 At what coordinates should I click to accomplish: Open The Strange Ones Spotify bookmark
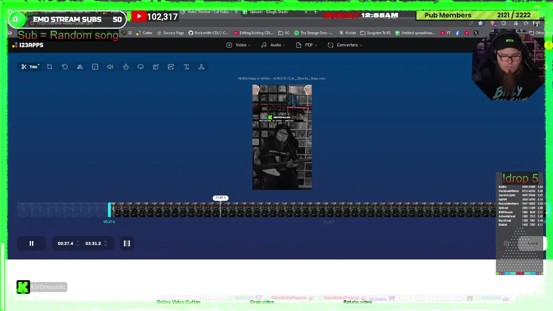(314, 33)
